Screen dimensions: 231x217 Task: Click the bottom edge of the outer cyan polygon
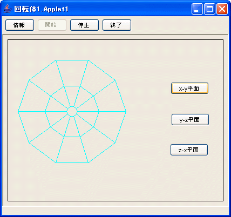tap(72, 162)
